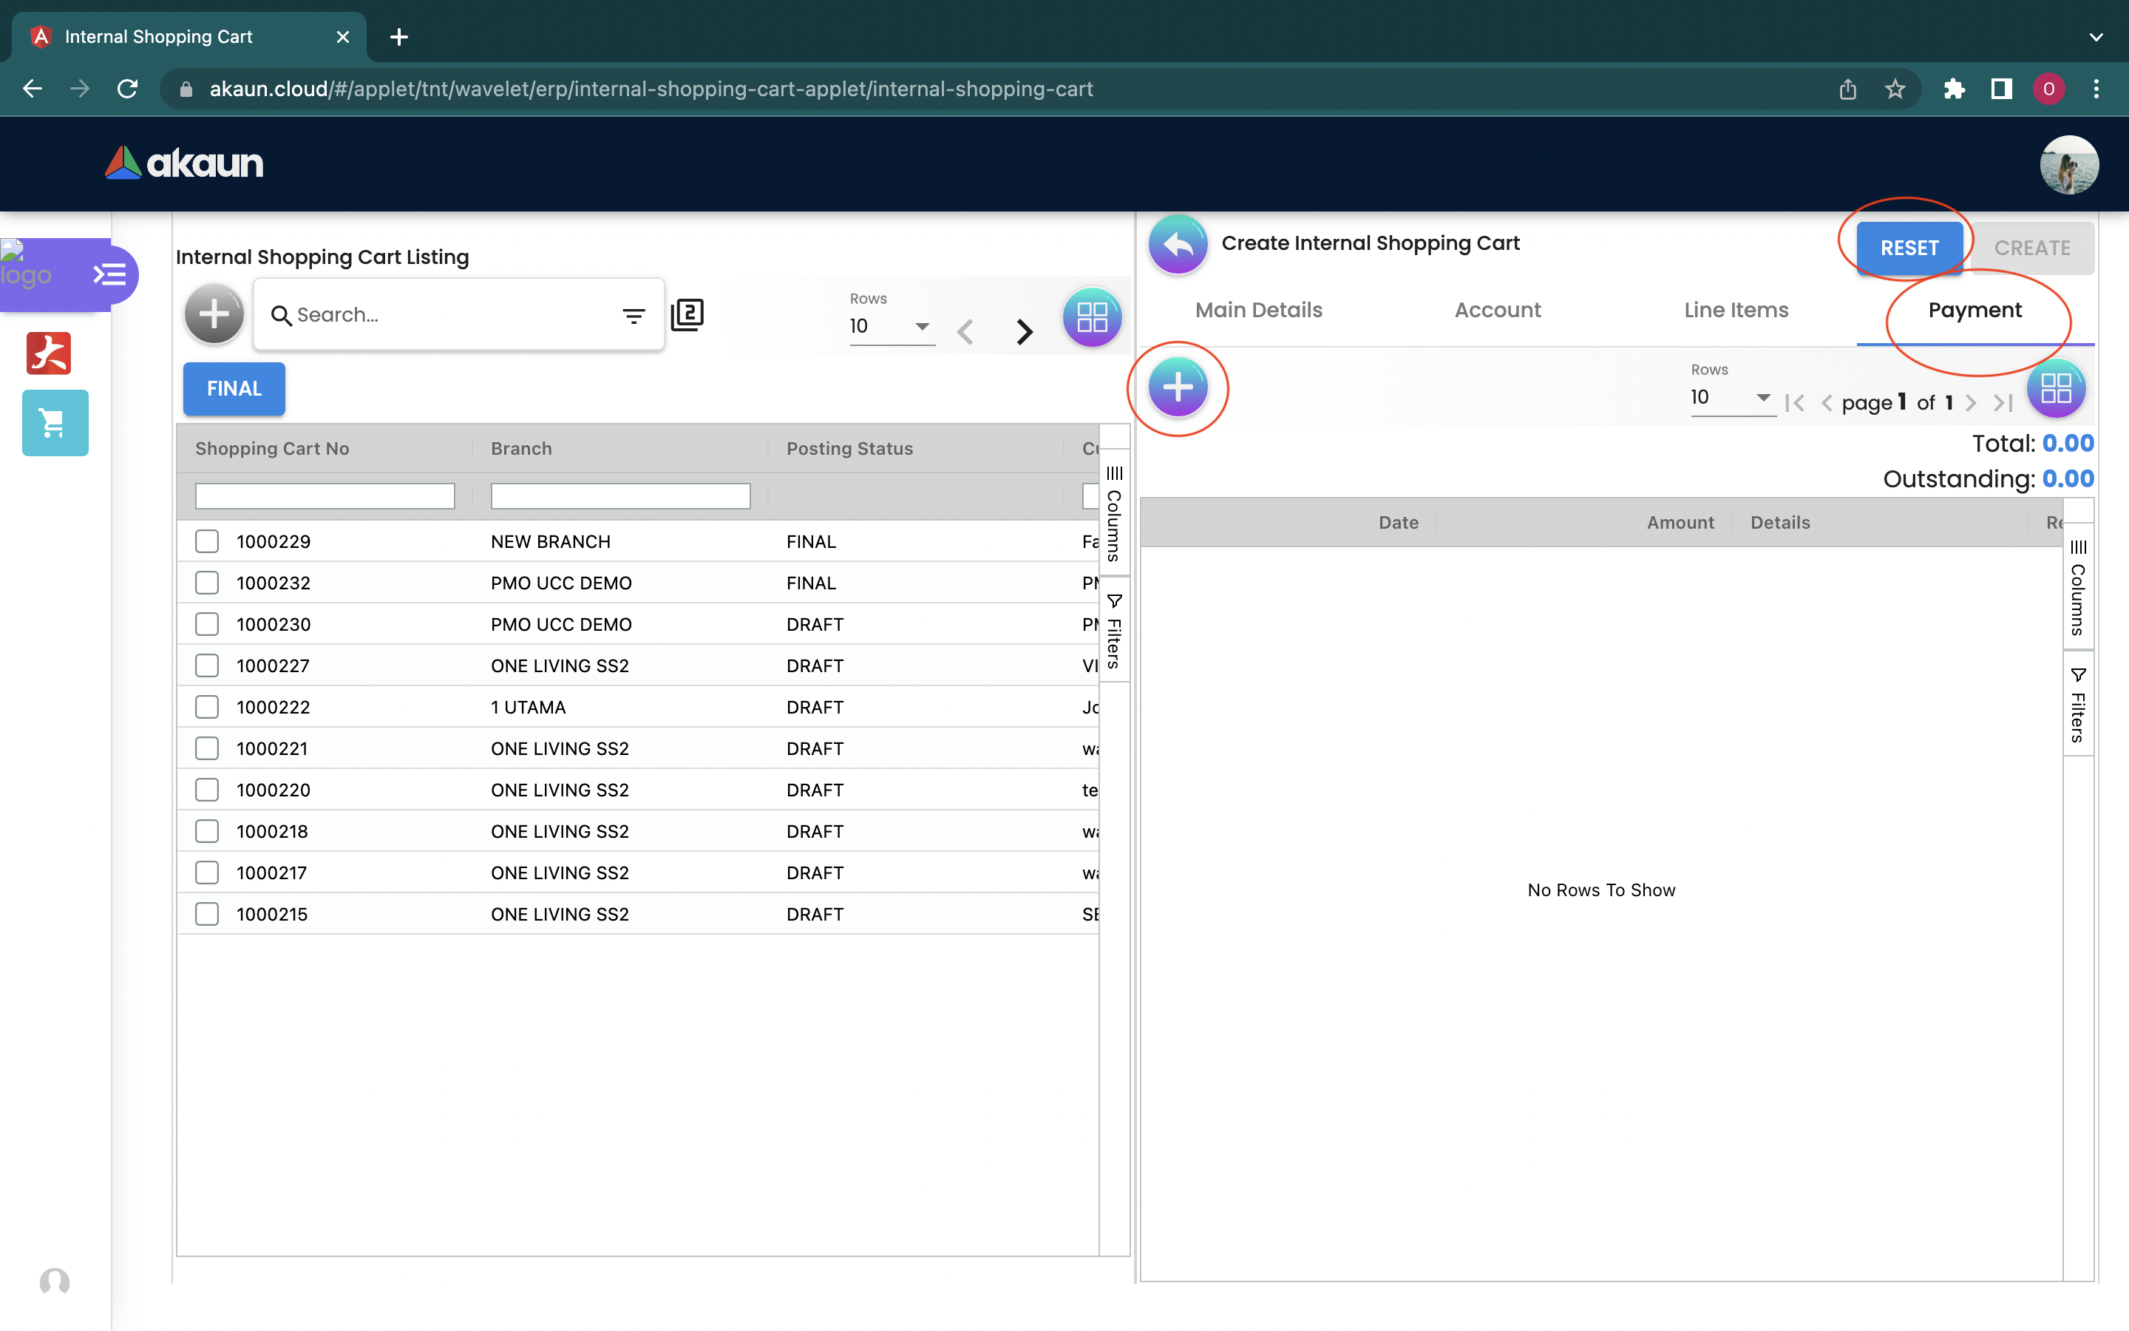The image size is (2129, 1331).
Task: Toggle the sidebar menu hamburger icon
Action: [x=110, y=274]
